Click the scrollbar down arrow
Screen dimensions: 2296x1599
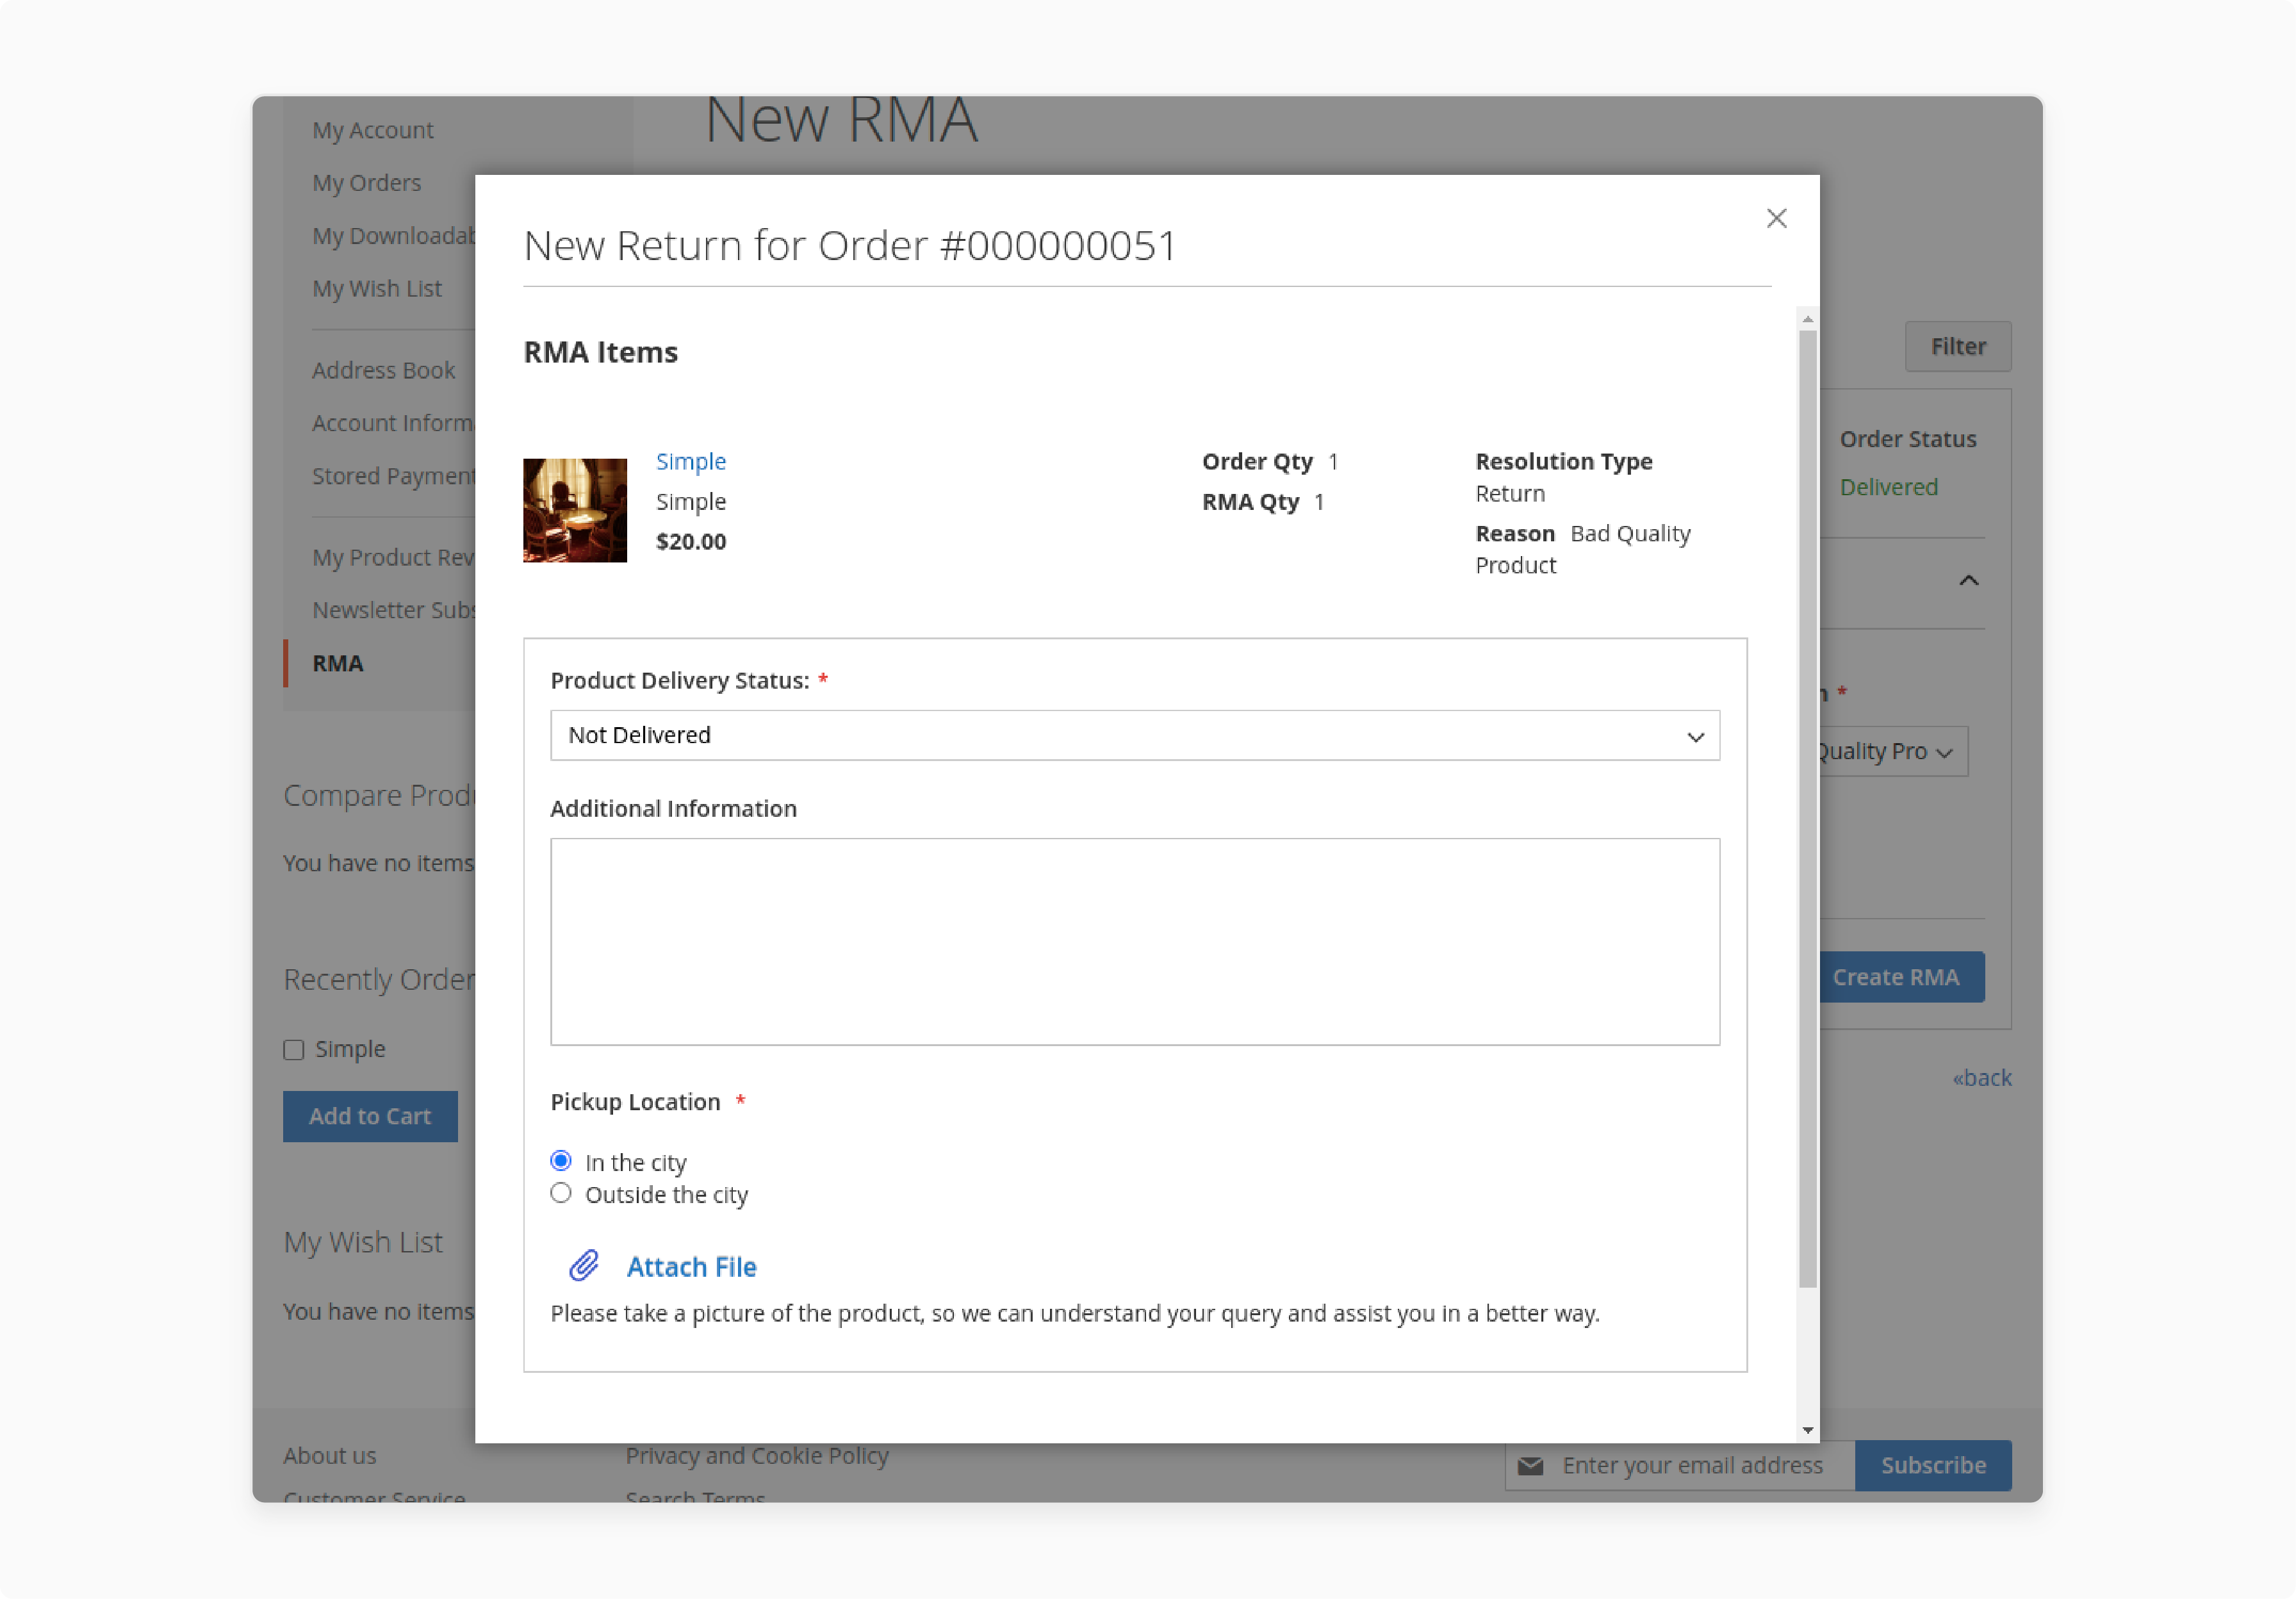pyautogui.click(x=1807, y=1430)
